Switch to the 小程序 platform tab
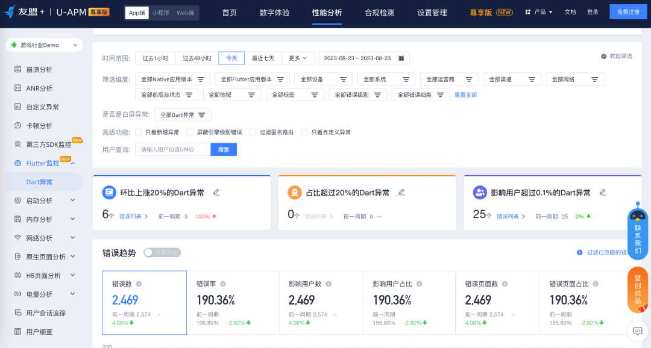Image resolution: width=651 pixels, height=348 pixels. [161, 13]
